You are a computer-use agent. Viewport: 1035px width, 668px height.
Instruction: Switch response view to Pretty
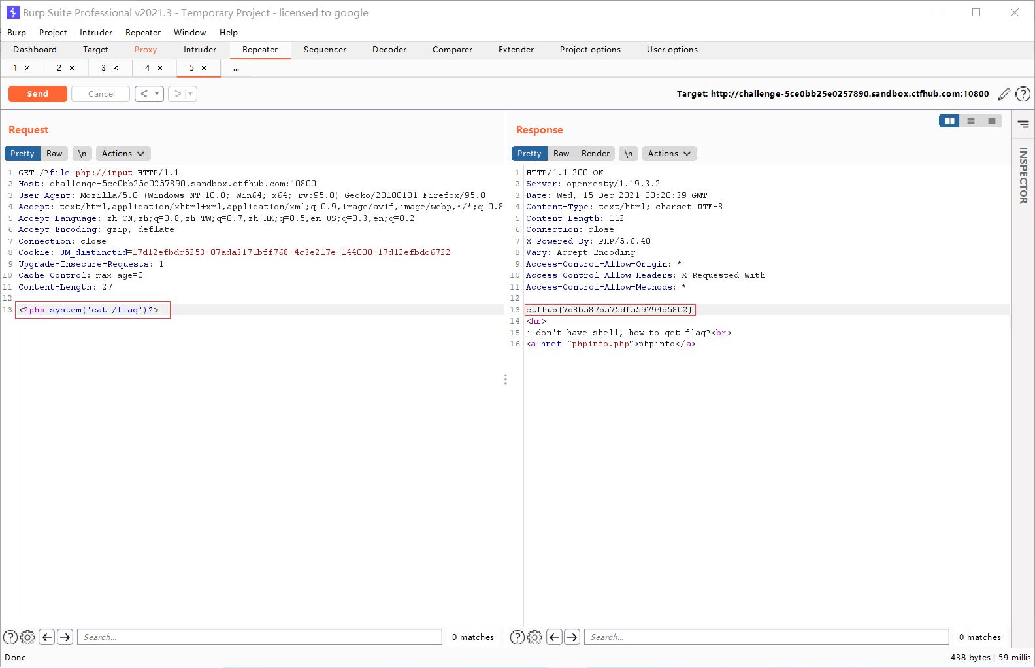pos(529,154)
